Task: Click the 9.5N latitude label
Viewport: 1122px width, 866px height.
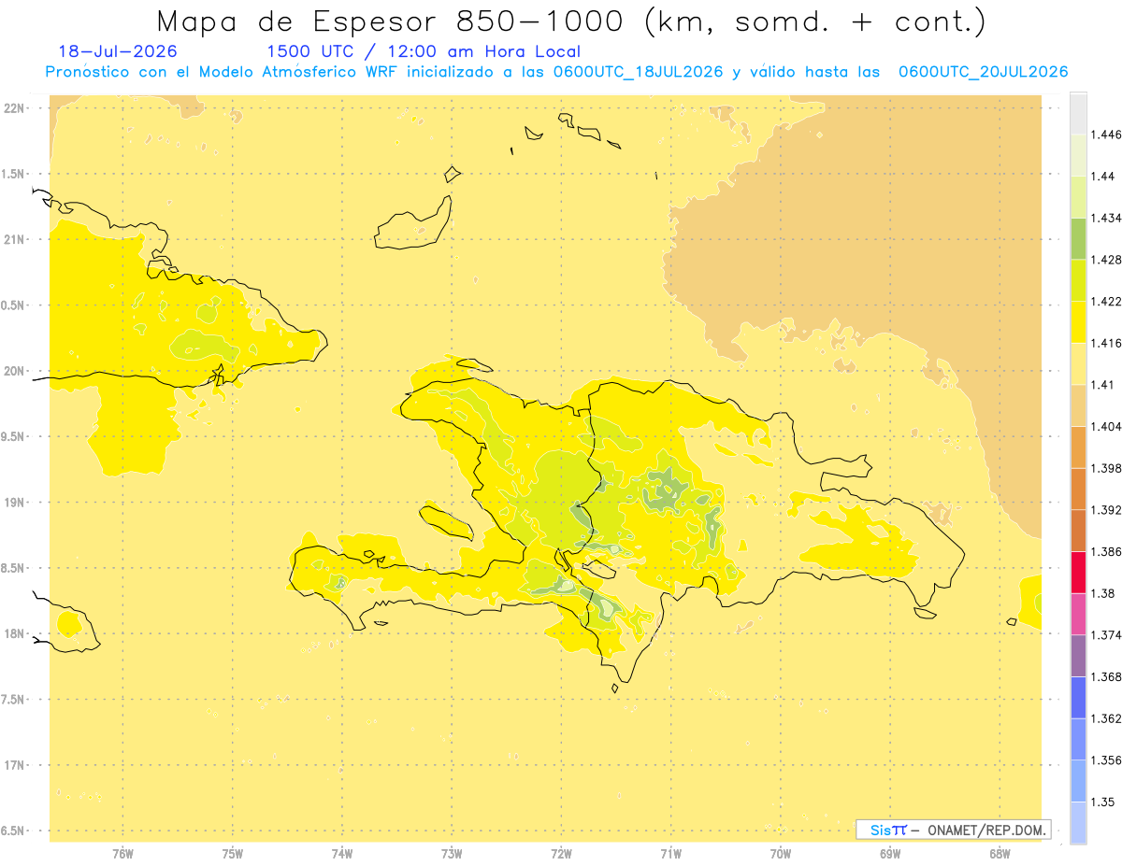Action: pos(12,436)
